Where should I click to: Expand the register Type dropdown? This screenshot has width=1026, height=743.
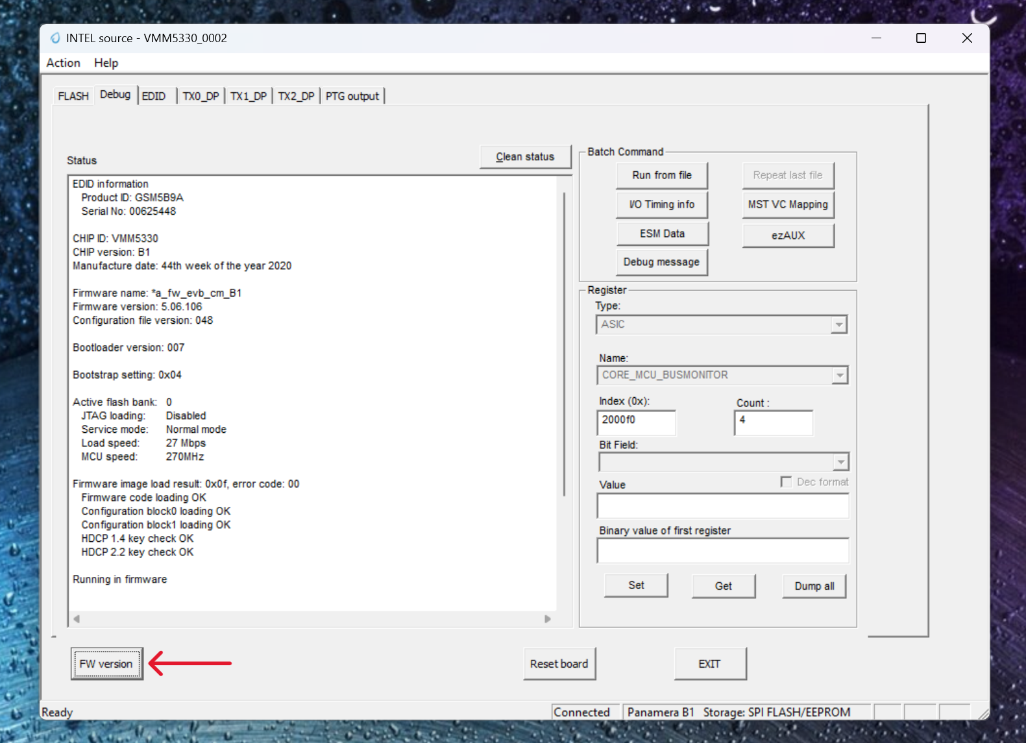click(839, 324)
